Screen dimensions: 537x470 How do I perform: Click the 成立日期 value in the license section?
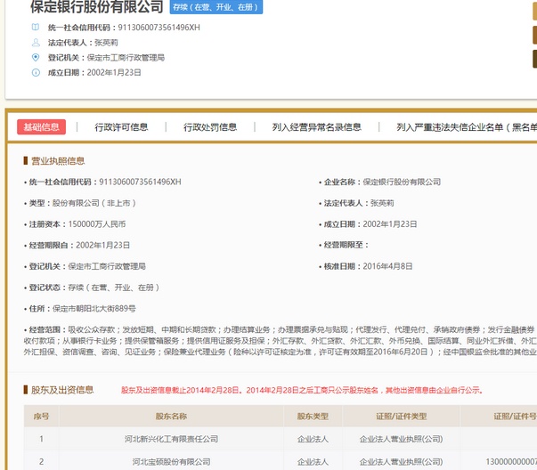[390, 224]
